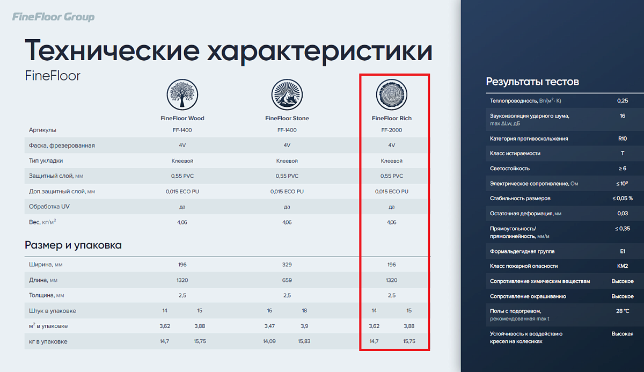Image resolution: width=644 pixels, height=372 pixels.
Task: Select the Категория противоскольжения R10 value
Action: (622, 138)
